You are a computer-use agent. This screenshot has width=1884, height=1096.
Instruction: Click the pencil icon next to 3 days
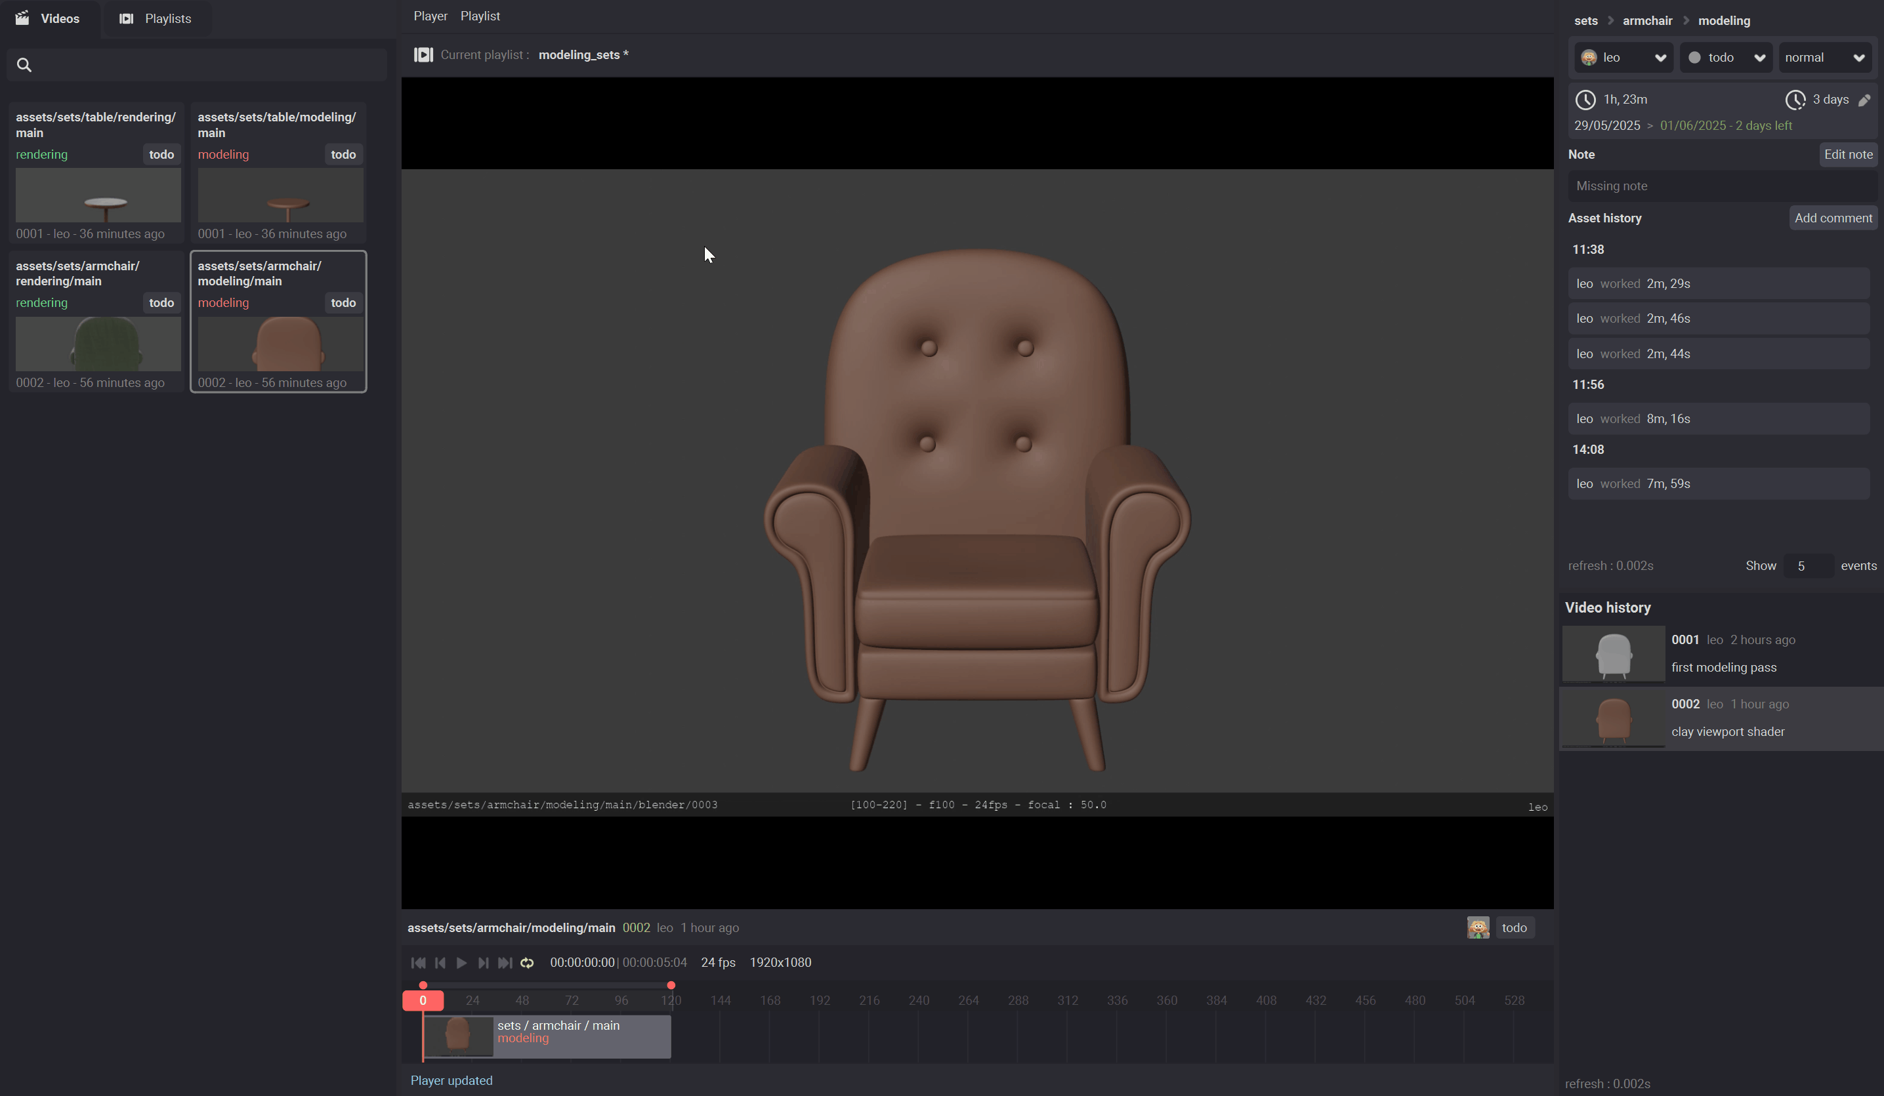click(1864, 100)
